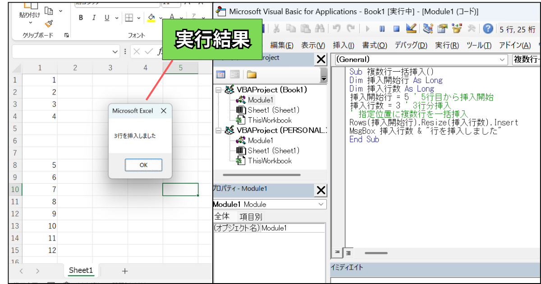This screenshot has height=284, width=541.
Task: Open Find with the binoculars icon
Action: coord(320,29)
